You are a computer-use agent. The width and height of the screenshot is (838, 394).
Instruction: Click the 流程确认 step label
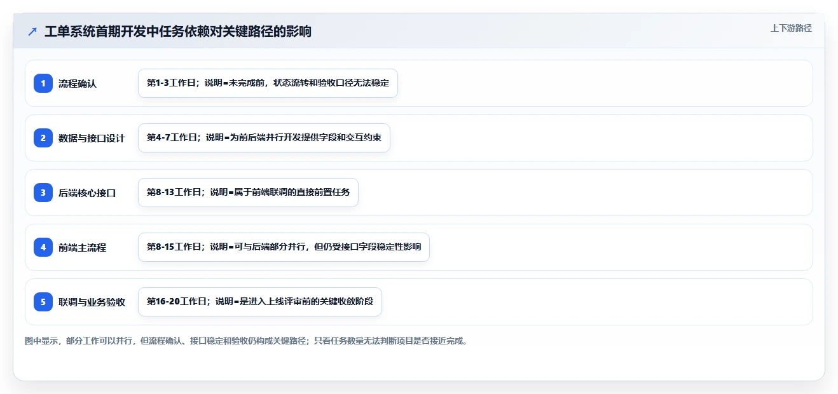[x=78, y=83]
